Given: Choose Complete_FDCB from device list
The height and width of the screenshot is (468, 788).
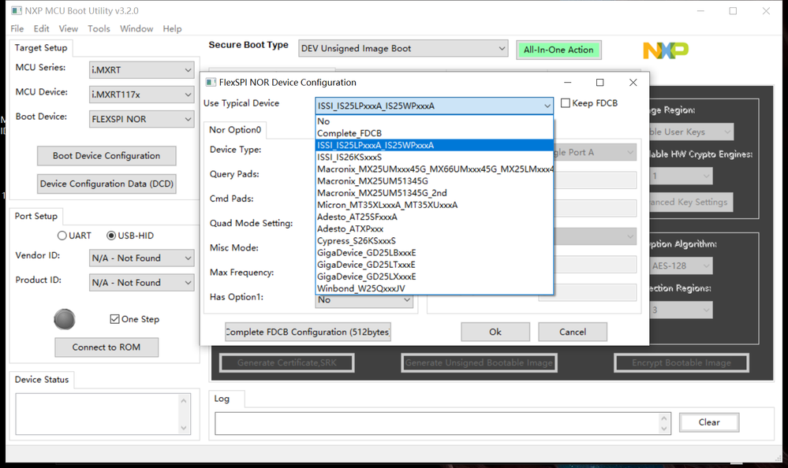Looking at the screenshot, I should pos(434,133).
